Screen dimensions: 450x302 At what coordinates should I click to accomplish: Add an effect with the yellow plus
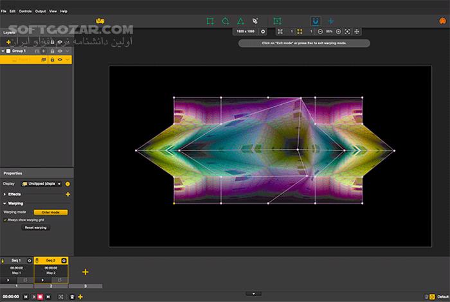pyautogui.click(x=67, y=193)
